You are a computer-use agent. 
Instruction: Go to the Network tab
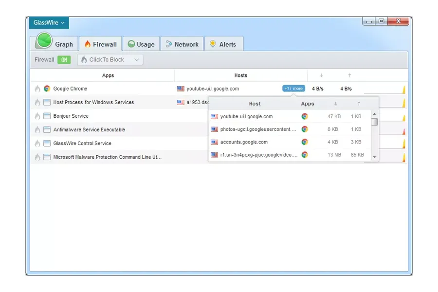click(x=182, y=44)
